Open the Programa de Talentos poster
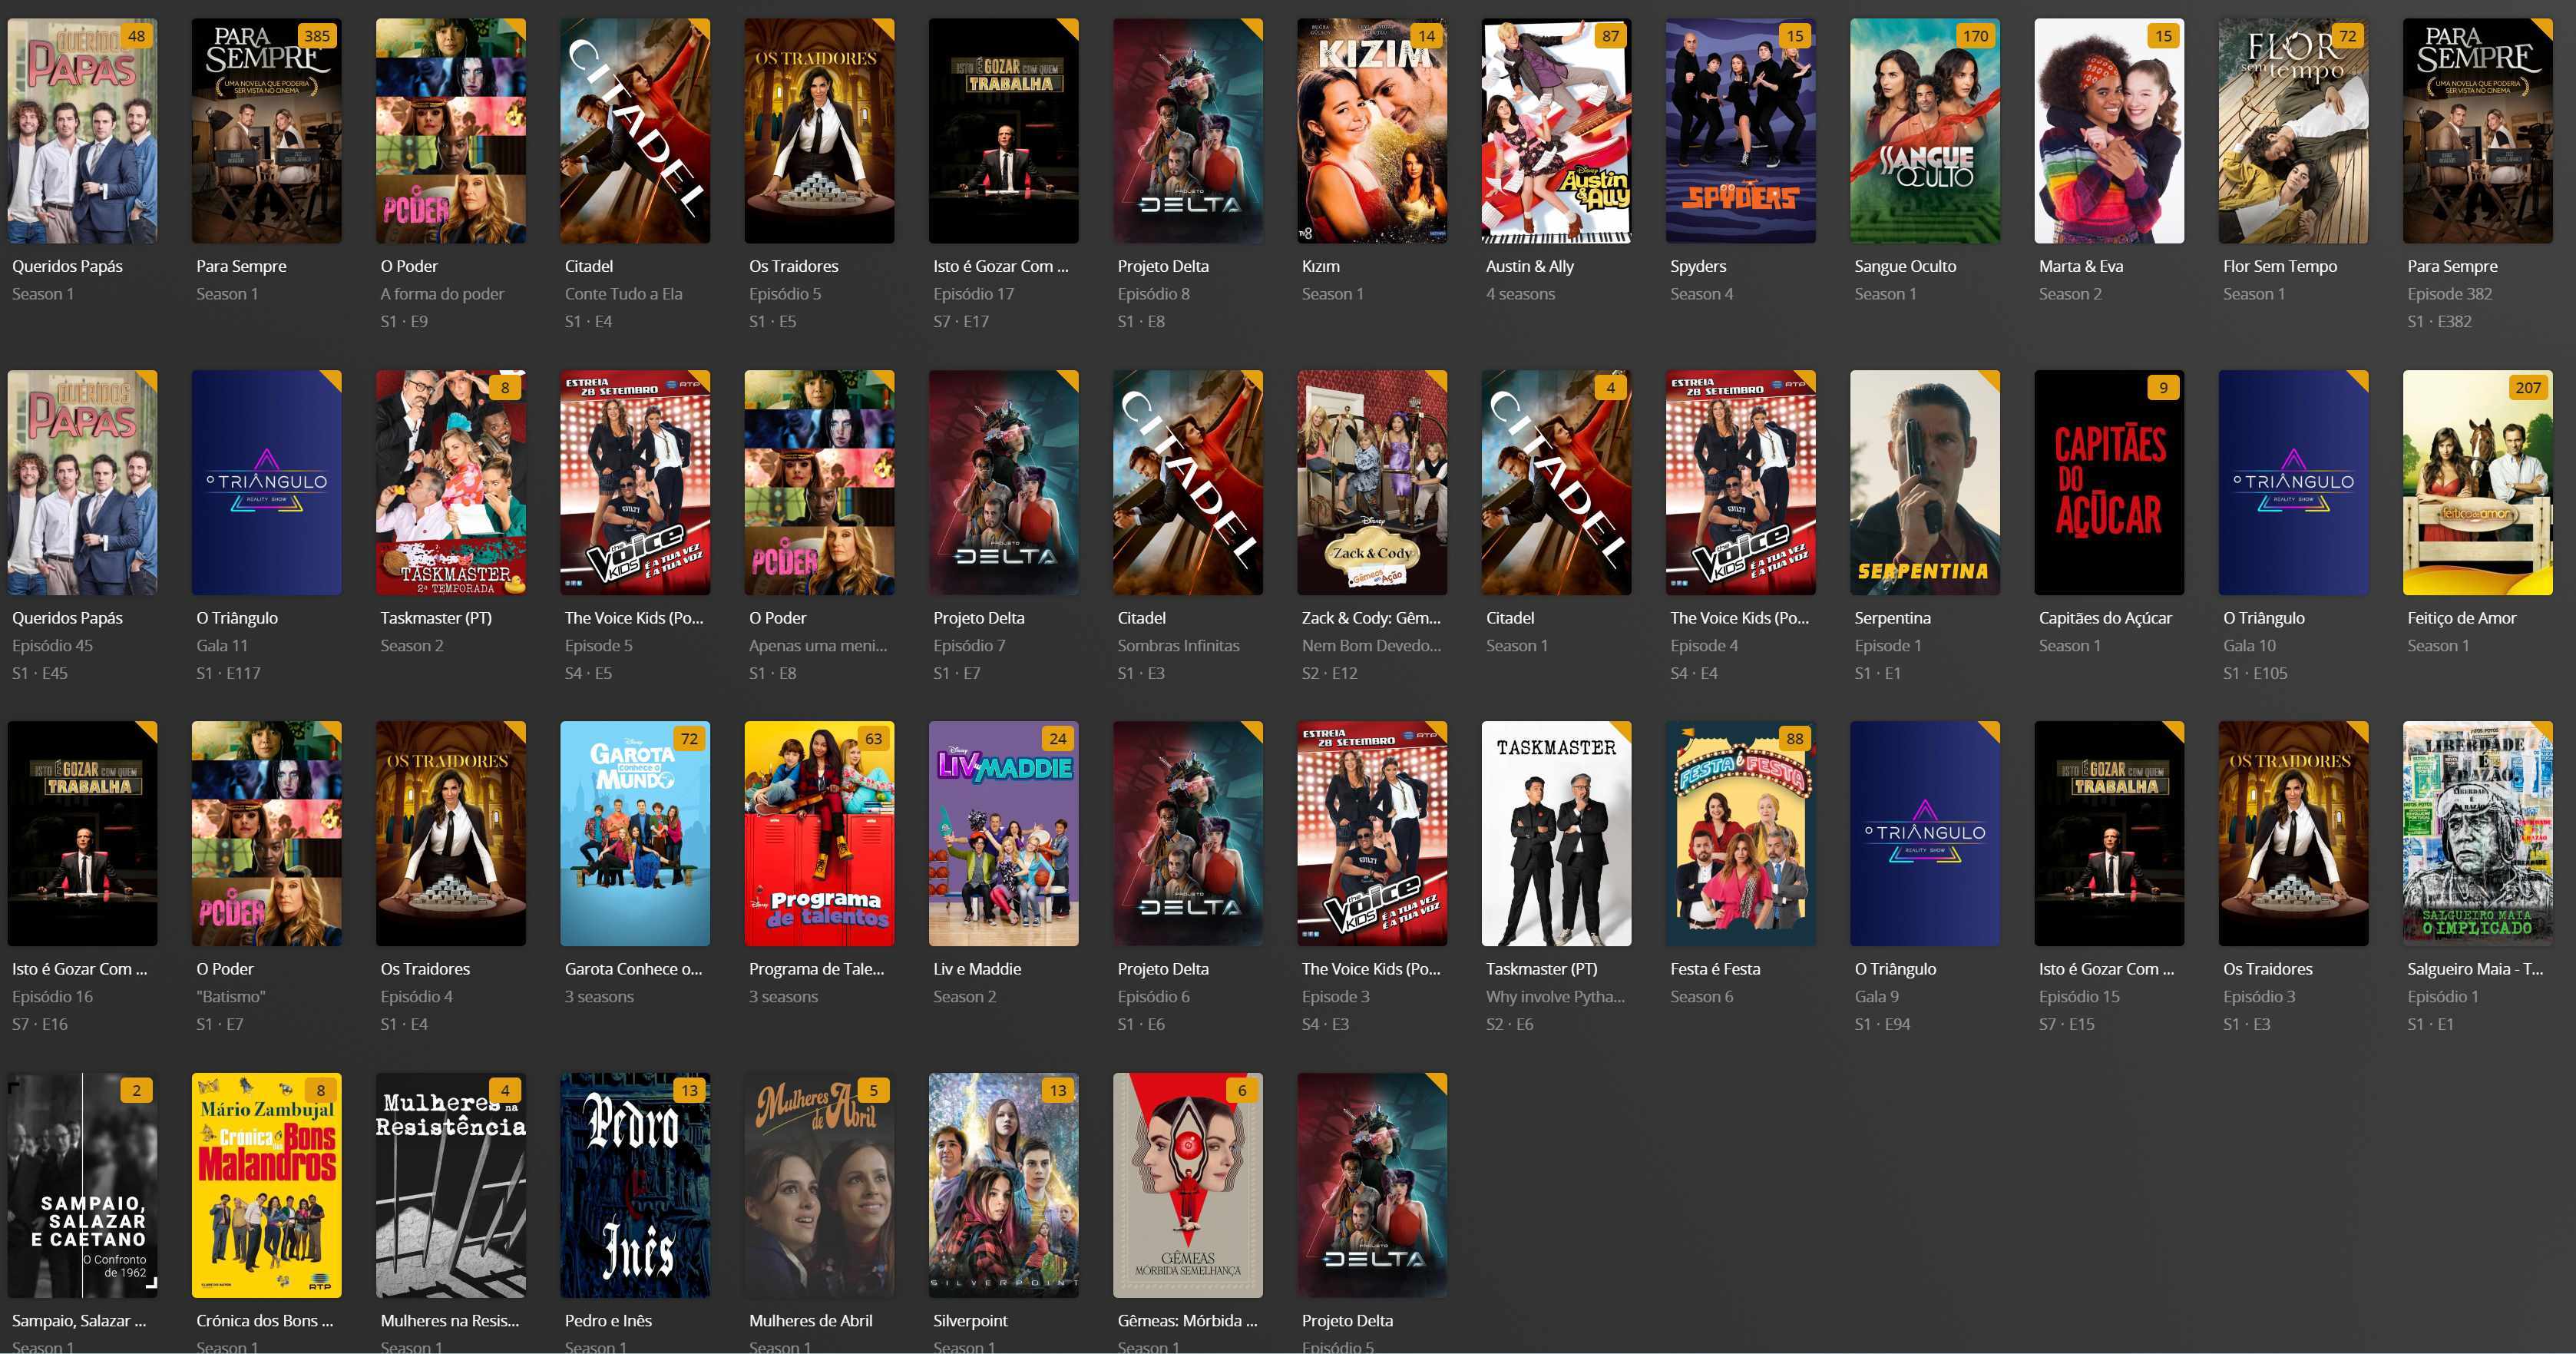Viewport: 2576px width, 1354px height. (819, 834)
